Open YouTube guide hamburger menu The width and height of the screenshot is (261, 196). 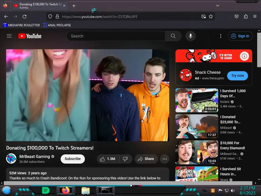pyautogui.click(x=9, y=36)
